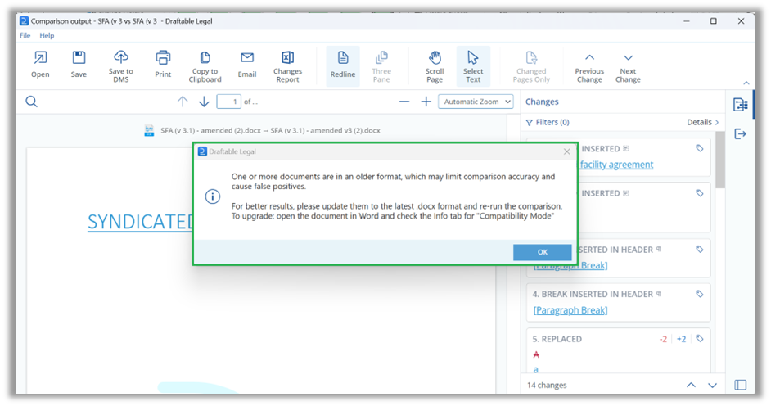Image resolution: width=771 pixels, height=406 pixels.
Task: Switch to Three Pane view
Action: 381,65
